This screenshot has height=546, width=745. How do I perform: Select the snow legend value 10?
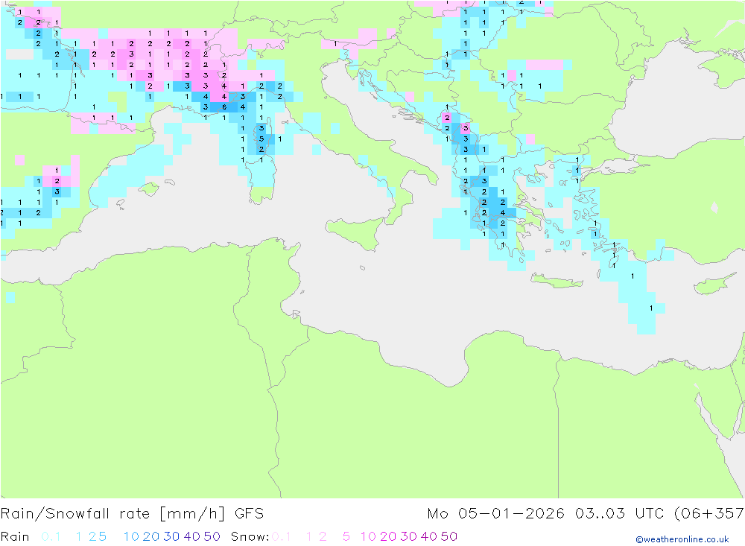368,536
